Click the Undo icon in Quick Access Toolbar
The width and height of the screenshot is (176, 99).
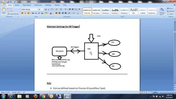tap(11, 2)
